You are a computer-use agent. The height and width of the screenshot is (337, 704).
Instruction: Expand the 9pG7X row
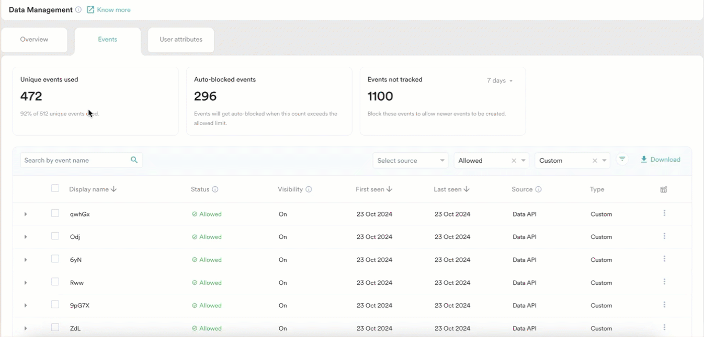tap(26, 305)
